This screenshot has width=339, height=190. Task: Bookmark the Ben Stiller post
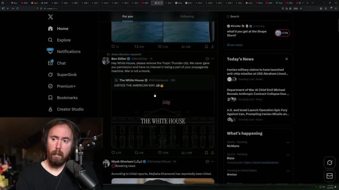coord(206,153)
